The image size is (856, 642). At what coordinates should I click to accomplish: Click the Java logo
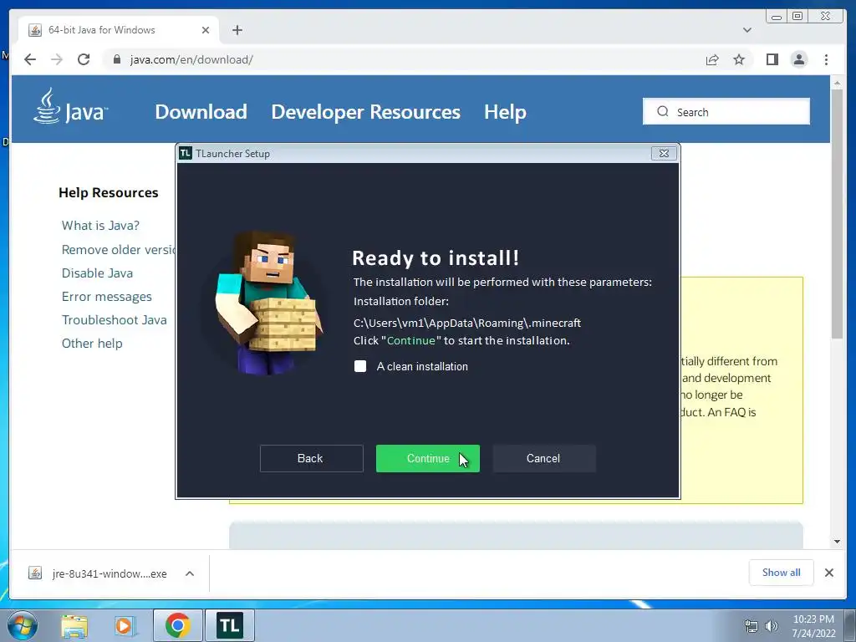[70, 107]
